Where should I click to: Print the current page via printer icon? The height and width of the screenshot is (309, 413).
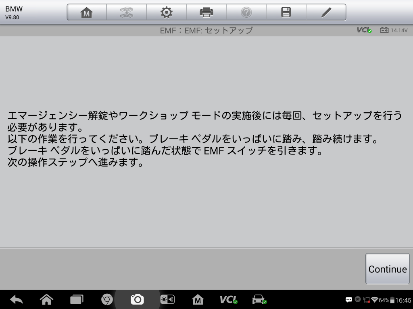point(206,12)
